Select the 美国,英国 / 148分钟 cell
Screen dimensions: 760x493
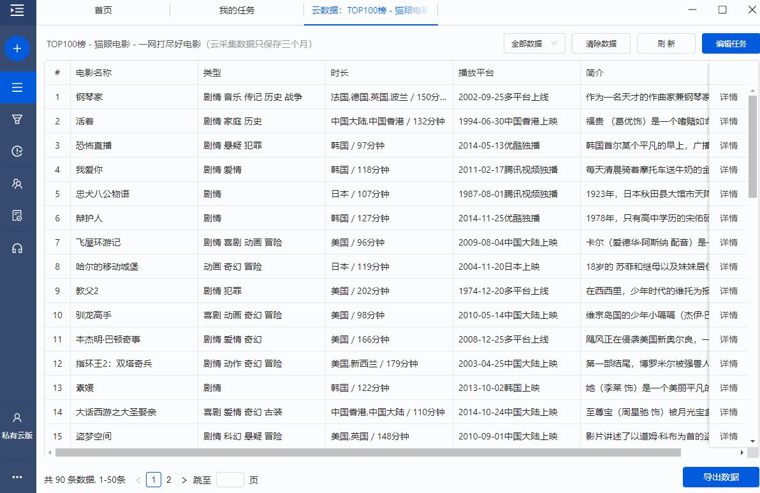tap(389, 436)
